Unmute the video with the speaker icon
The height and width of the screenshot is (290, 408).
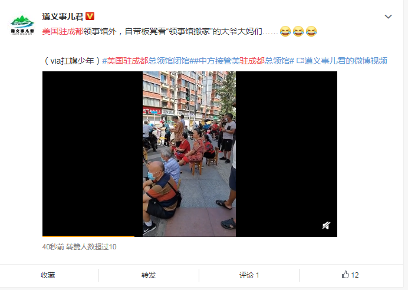[x=326, y=225]
